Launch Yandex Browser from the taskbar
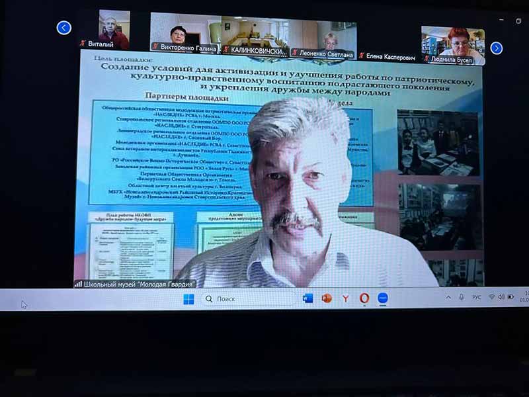This screenshot has width=529, height=397. pos(345,298)
